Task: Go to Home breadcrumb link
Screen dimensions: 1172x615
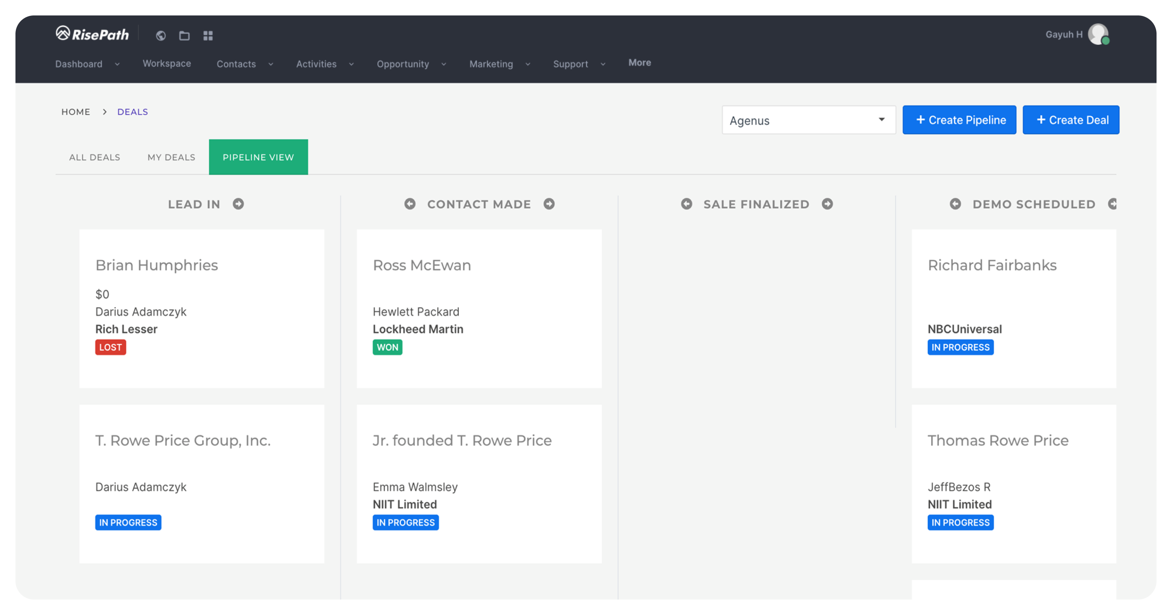Action: (x=75, y=112)
